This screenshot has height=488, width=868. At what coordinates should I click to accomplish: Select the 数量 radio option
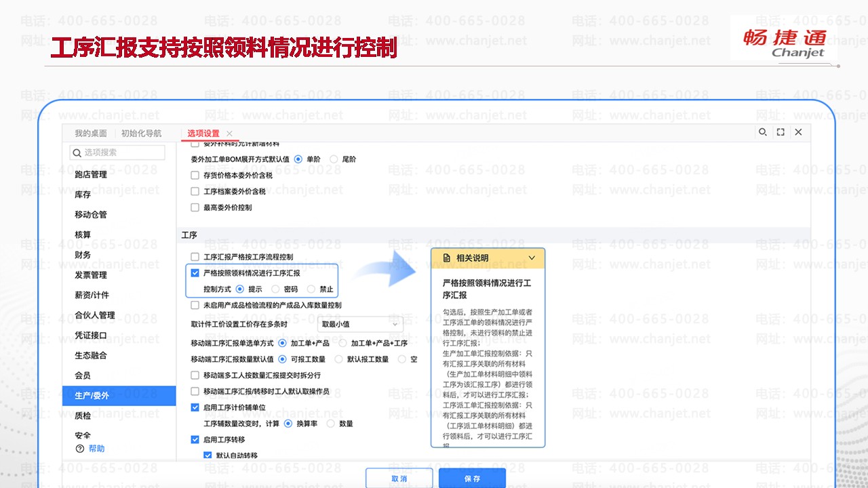(331, 424)
